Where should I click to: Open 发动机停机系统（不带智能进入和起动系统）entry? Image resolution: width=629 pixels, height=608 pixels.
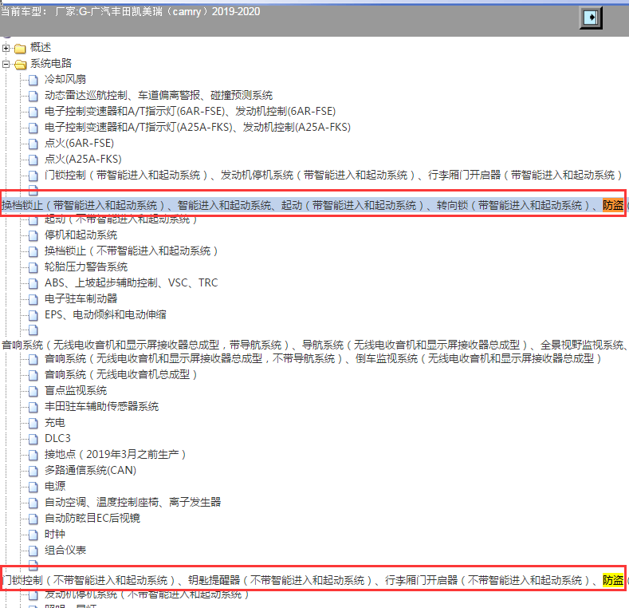147,594
